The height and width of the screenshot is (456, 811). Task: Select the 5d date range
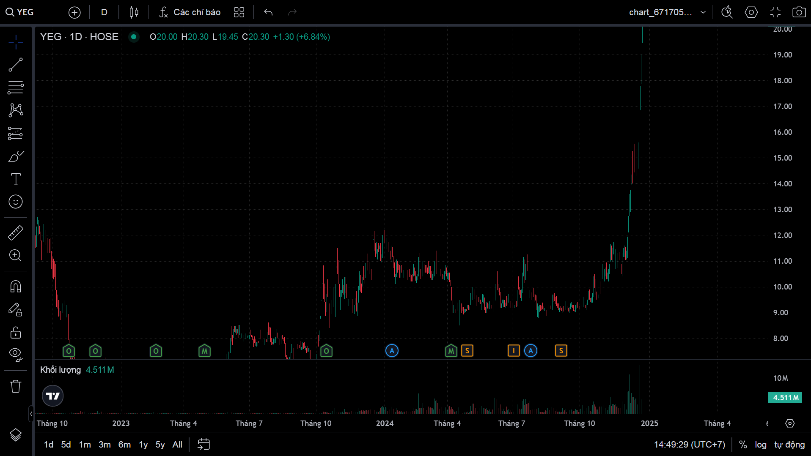66,445
